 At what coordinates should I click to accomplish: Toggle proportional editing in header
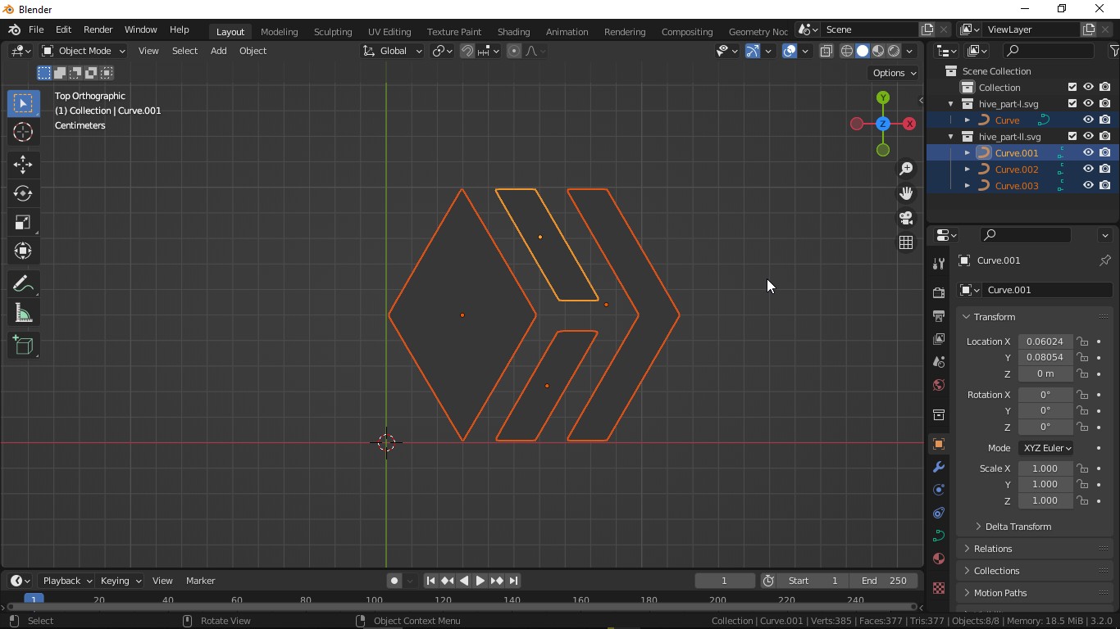coord(514,51)
